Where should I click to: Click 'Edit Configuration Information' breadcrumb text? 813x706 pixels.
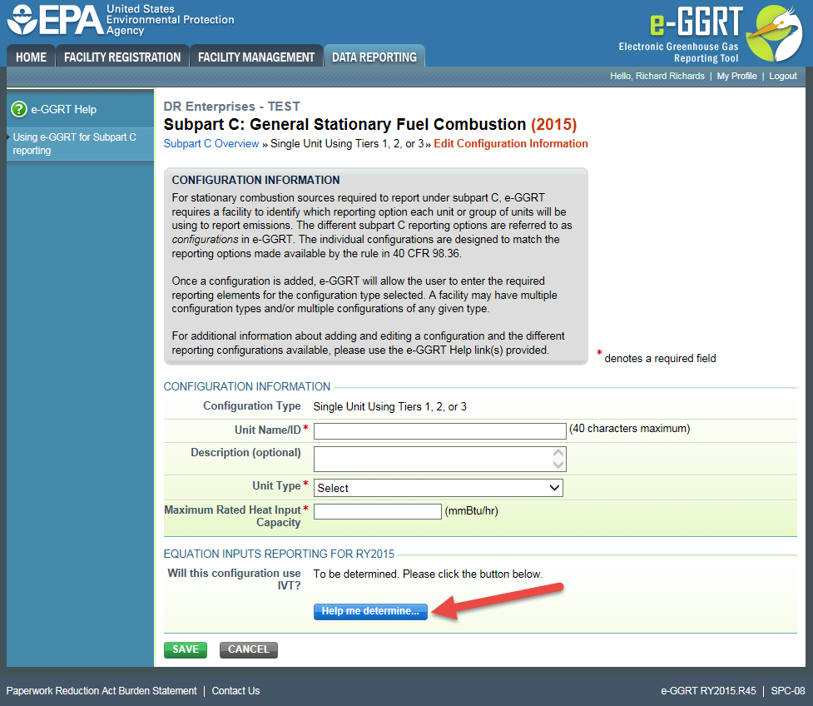[511, 144]
